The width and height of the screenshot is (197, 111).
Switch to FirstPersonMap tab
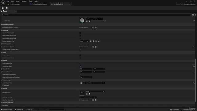(x=15, y=4)
